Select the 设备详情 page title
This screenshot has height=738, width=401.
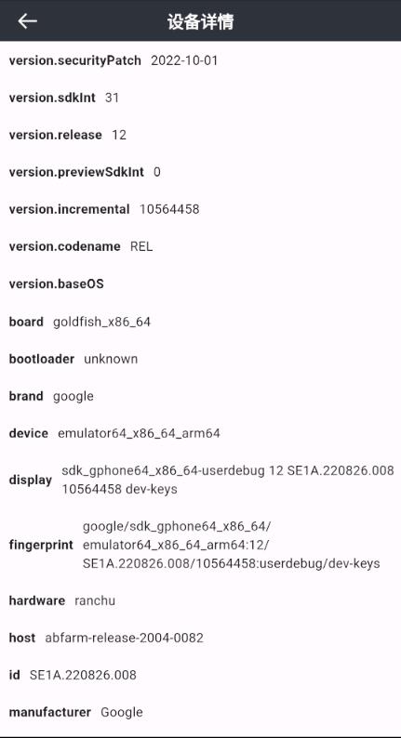click(x=200, y=21)
